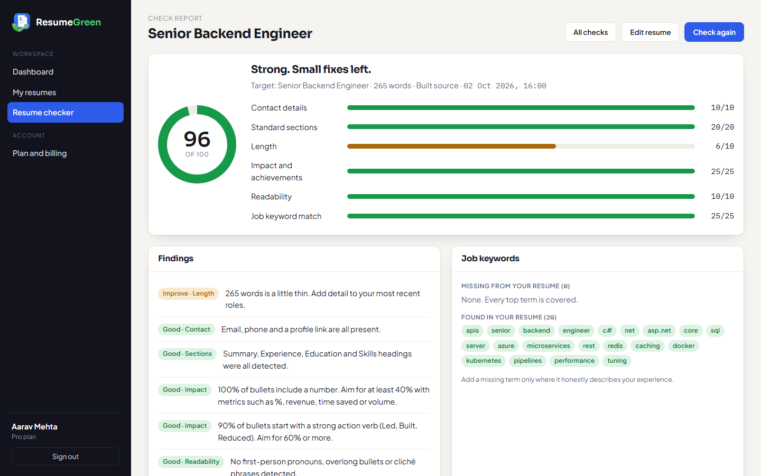Image resolution: width=761 pixels, height=476 pixels.
Task: Select the caching keyword chip
Action: (647, 346)
